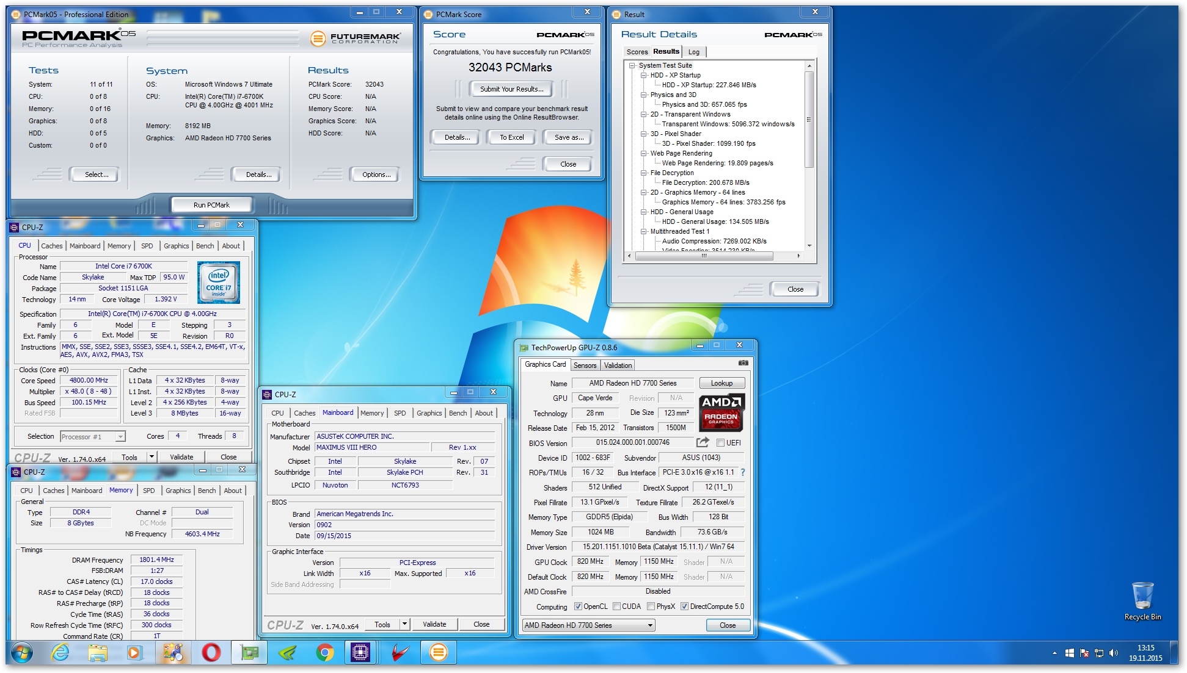Click the GPU-Z title bar application icon
This screenshot has height=673, width=1187.
[524, 348]
